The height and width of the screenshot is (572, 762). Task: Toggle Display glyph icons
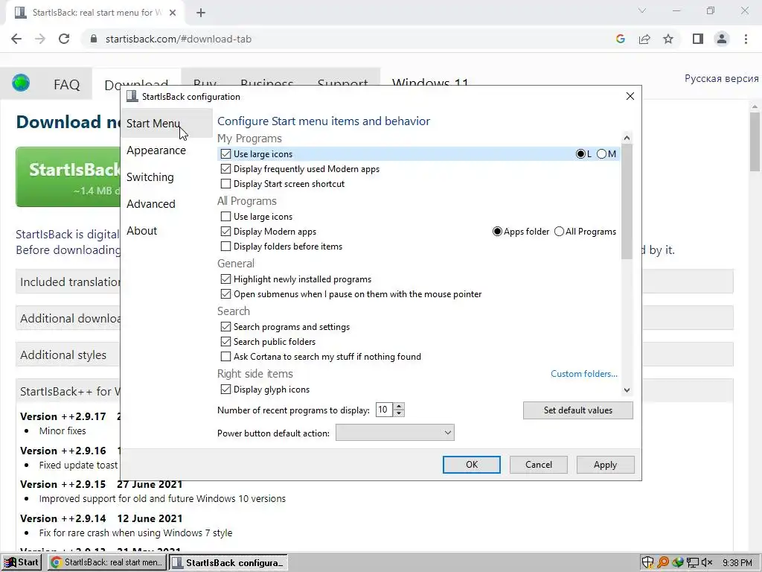click(225, 389)
